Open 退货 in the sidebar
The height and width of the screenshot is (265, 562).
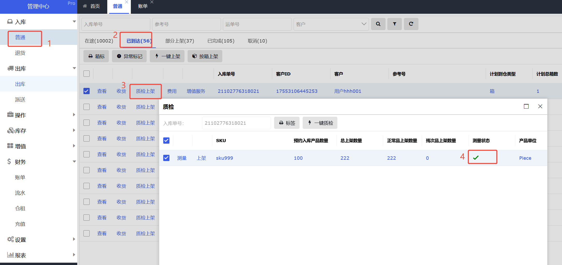[x=20, y=53]
